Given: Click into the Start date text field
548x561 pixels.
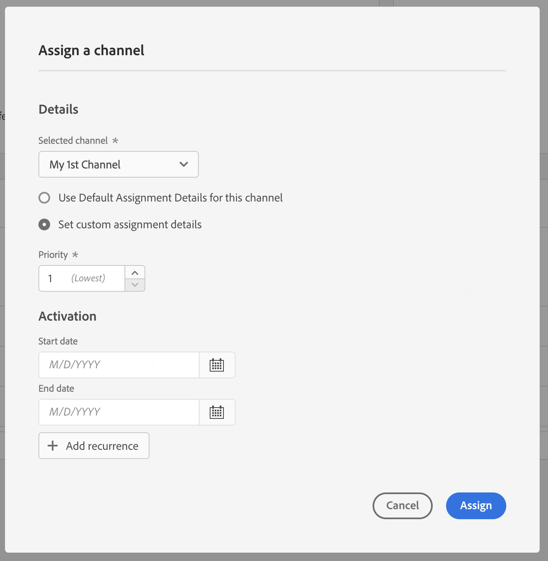Looking at the screenshot, I should [x=119, y=365].
